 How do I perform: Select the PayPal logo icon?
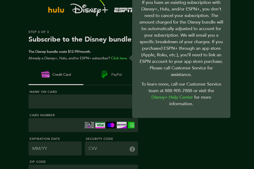click(104, 74)
